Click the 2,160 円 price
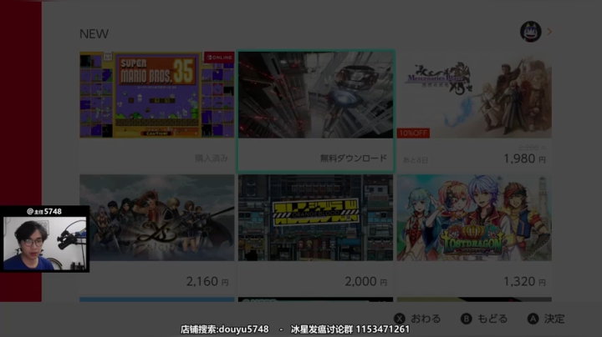Image resolution: width=602 pixels, height=337 pixels. (x=207, y=281)
